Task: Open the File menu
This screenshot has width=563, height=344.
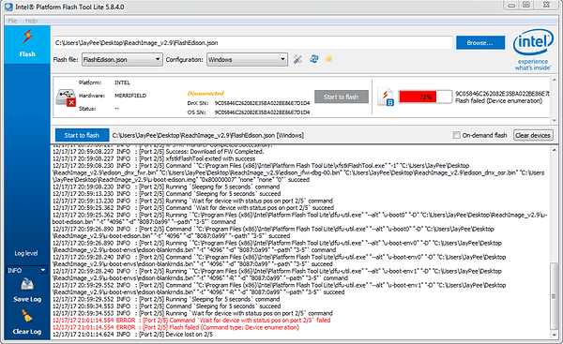Action: [x=12, y=21]
